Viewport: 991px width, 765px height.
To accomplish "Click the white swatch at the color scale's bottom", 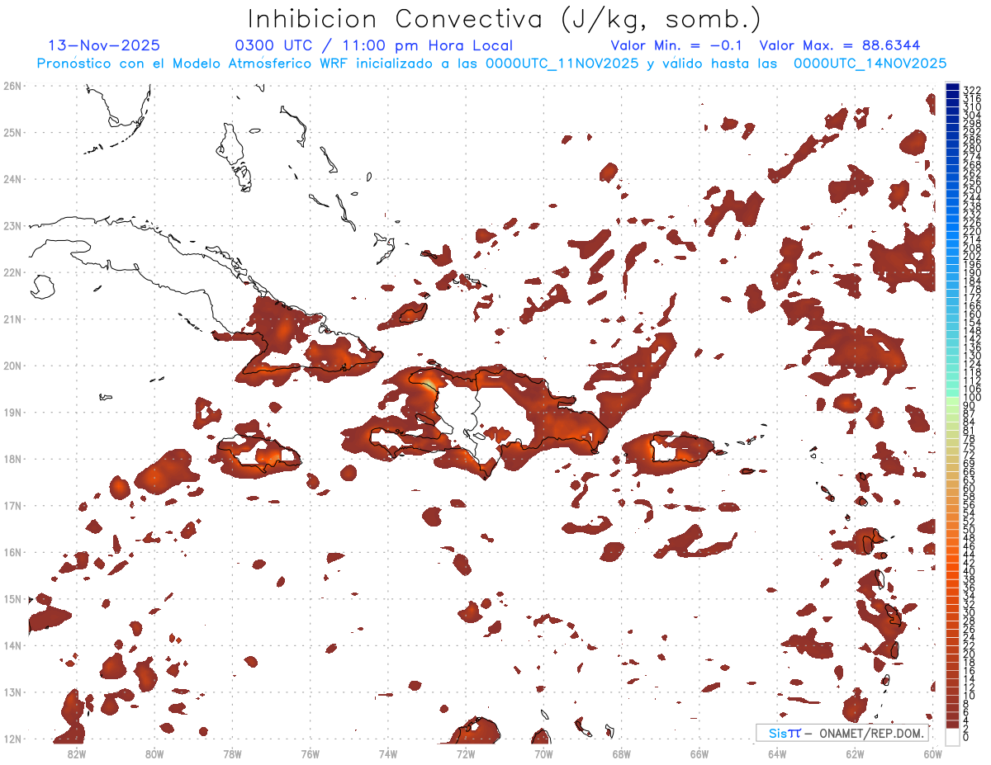I will (x=952, y=735).
